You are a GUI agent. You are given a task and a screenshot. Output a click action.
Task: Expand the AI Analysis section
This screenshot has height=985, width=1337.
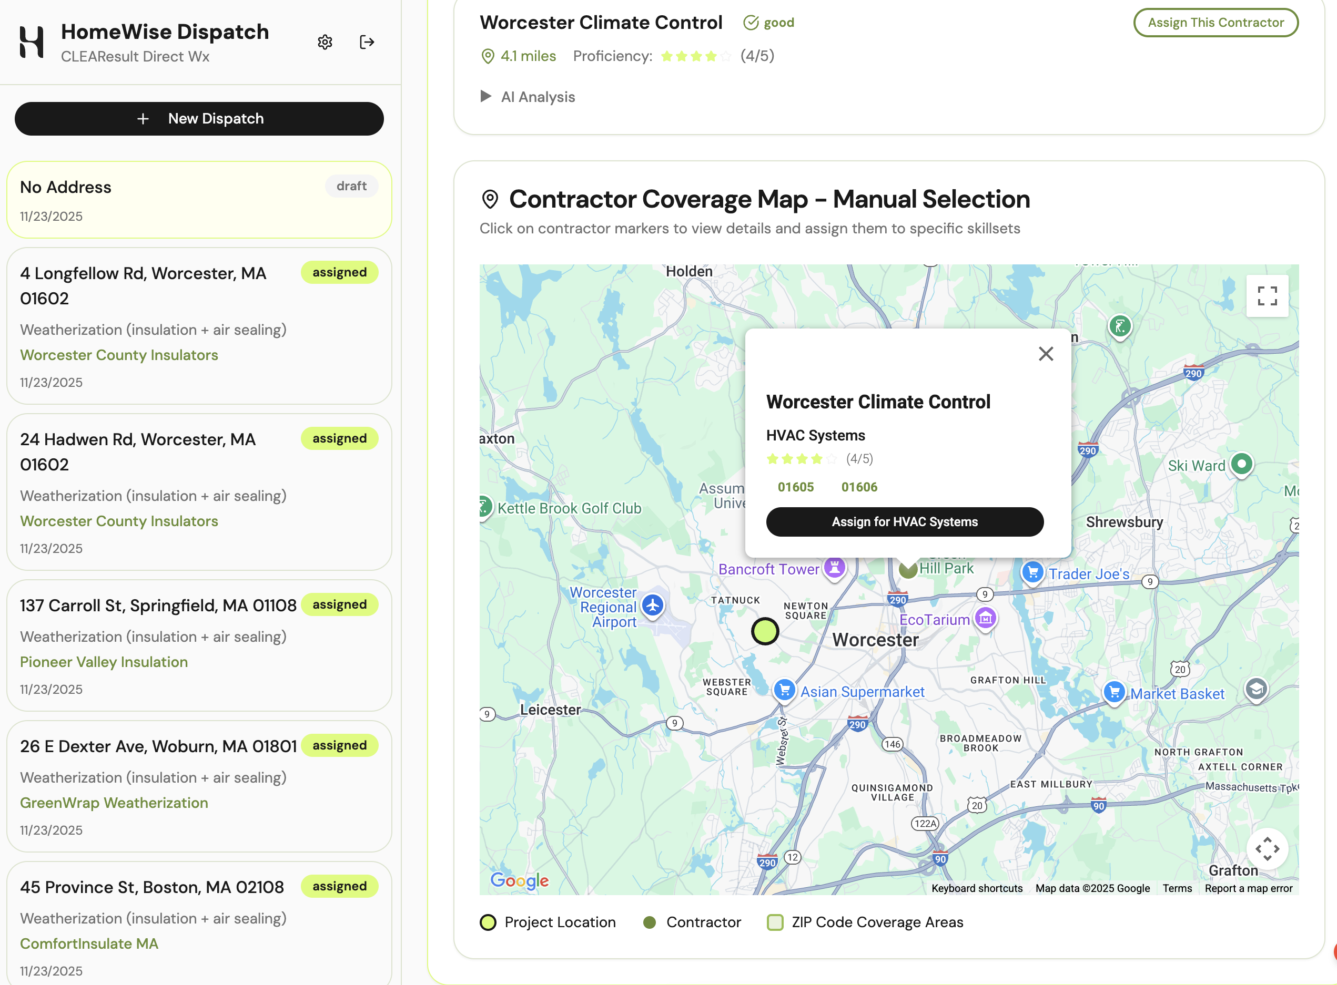point(528,97)
